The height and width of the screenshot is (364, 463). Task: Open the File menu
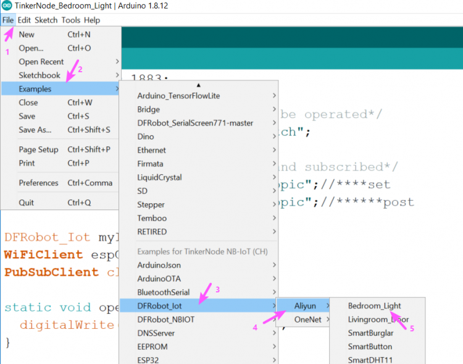pos(8,20)
